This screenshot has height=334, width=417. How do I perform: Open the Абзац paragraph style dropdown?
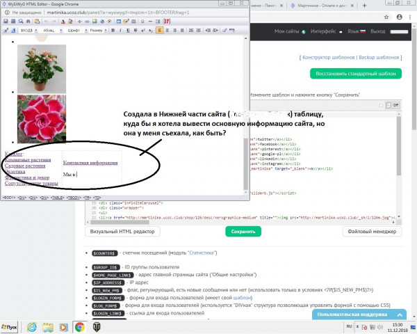tap(52, 31)
